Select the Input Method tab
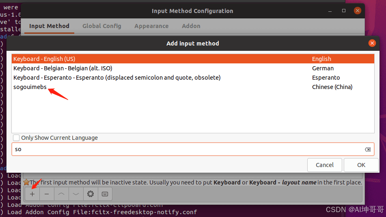 49,26
